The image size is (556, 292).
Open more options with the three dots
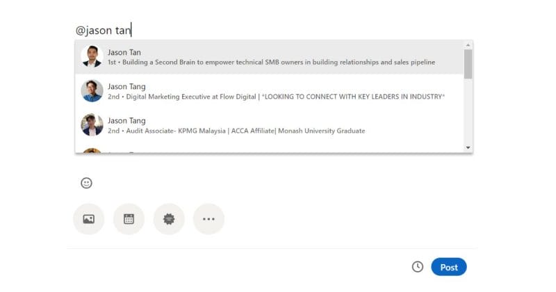[x=208, y=219]
